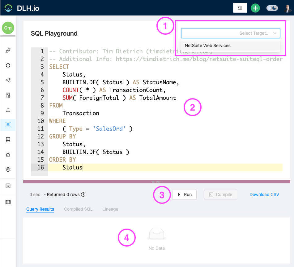Click the document contact icon in sidebar
This screenshot has width=294, height=267.
pos(8,95)
